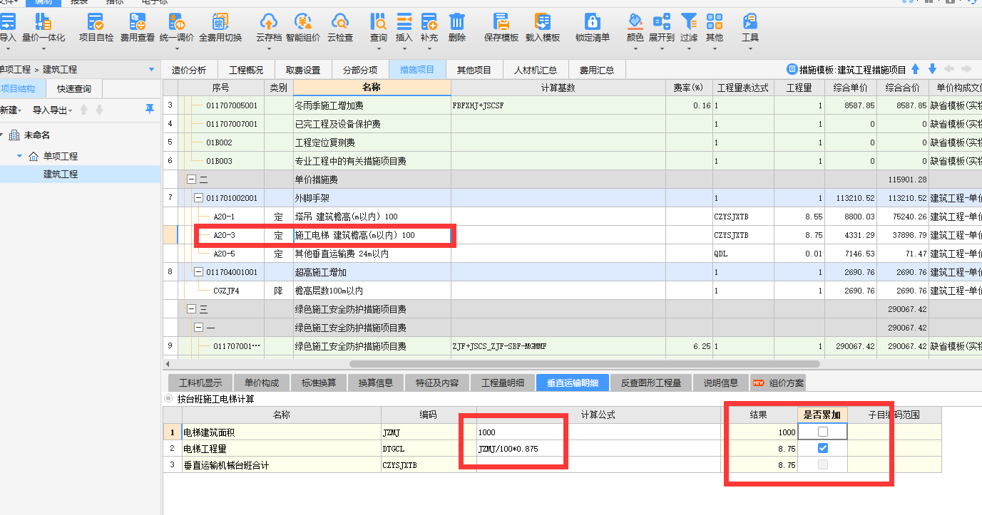Click 载入模板 load template
The image size is (982, 515).
[543, 27]
